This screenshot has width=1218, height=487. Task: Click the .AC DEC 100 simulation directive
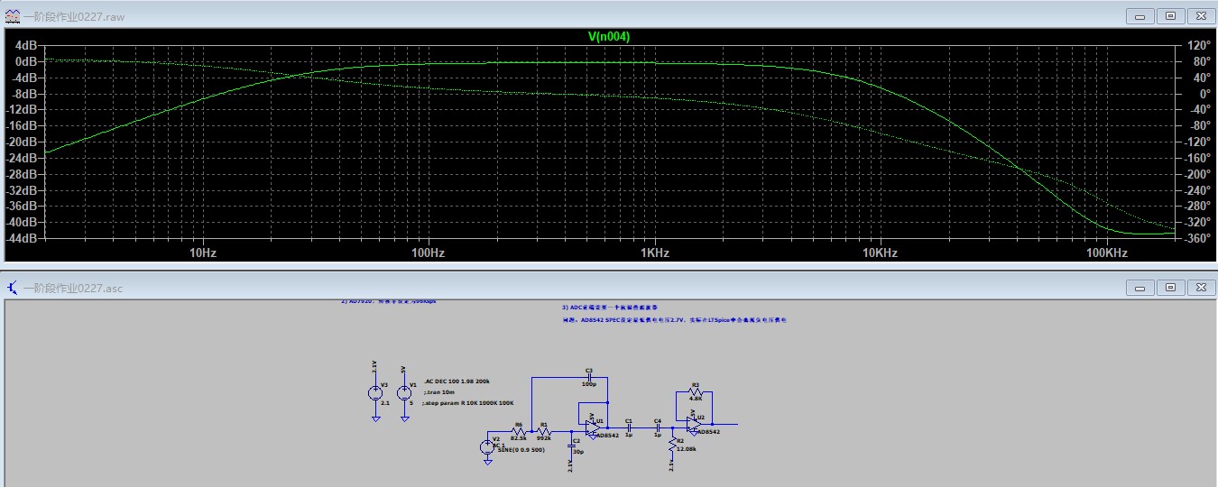pos(461,381)
